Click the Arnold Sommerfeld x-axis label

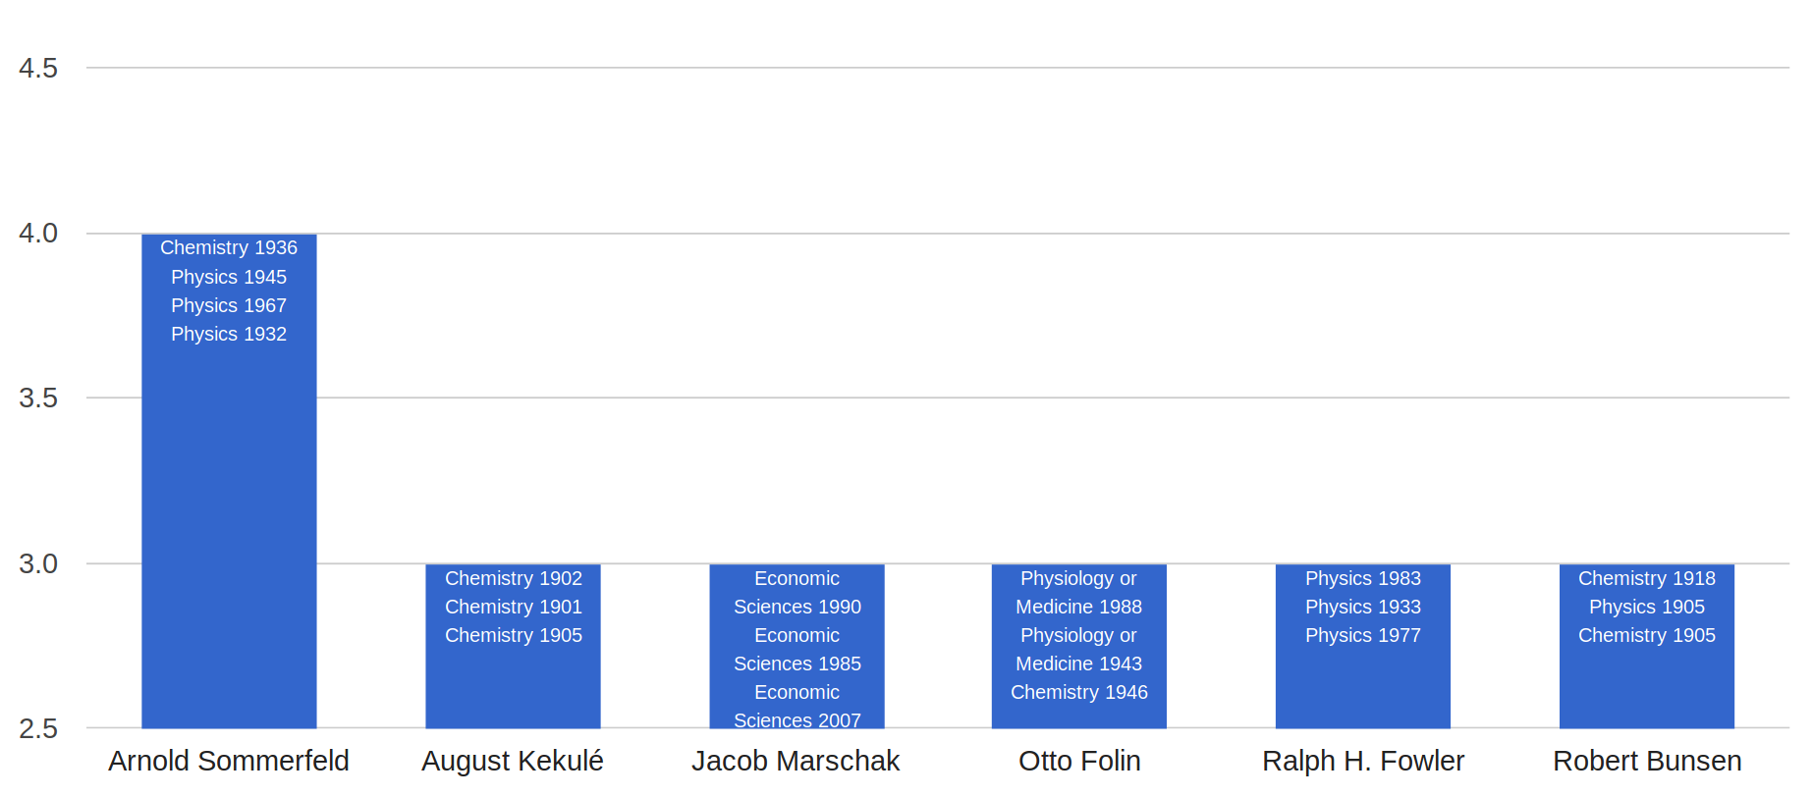[x=228, y=761]
